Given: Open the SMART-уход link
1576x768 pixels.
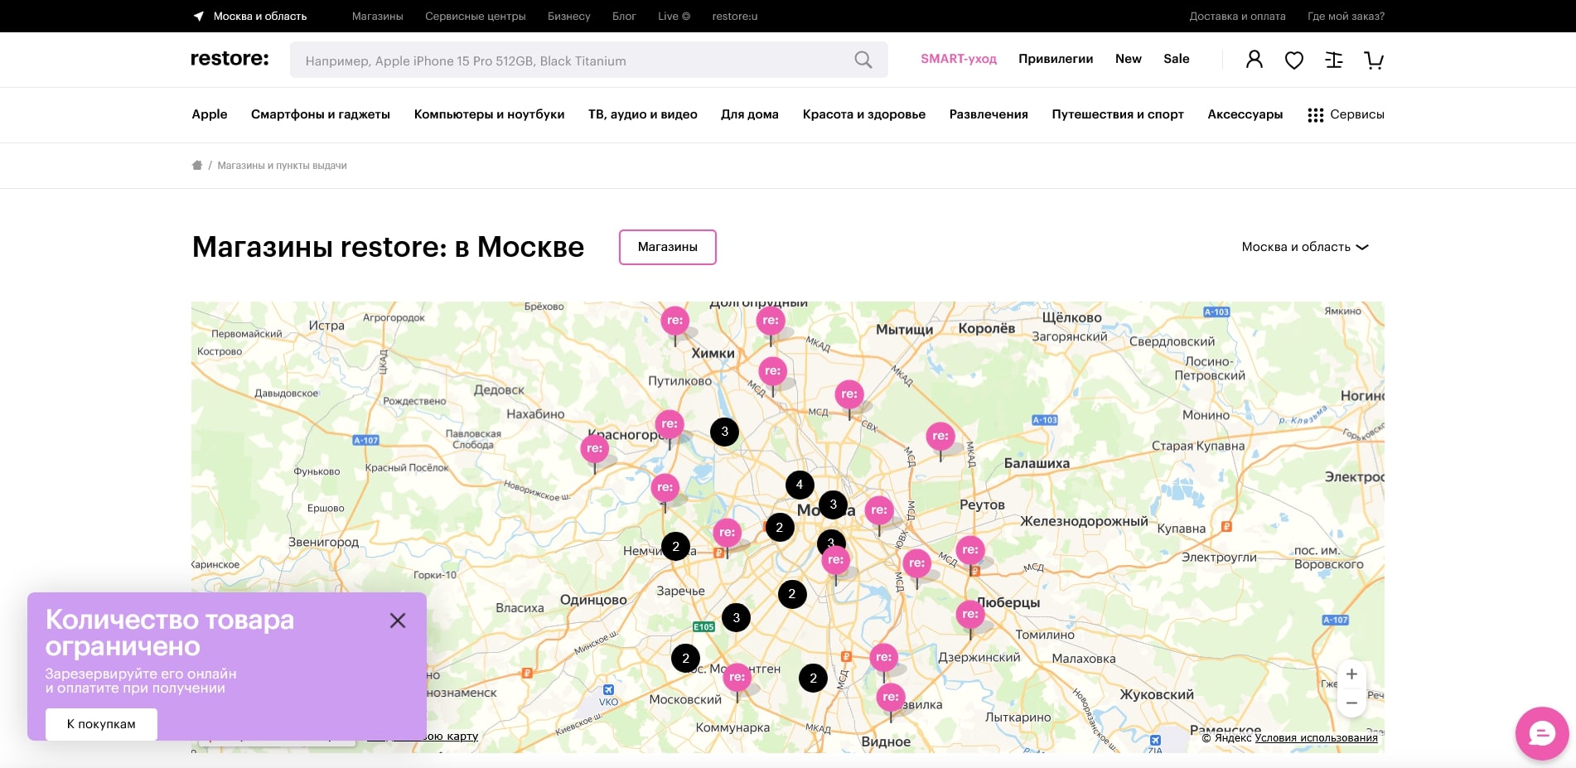Looking at the screenshot, I should coord(958,59).
